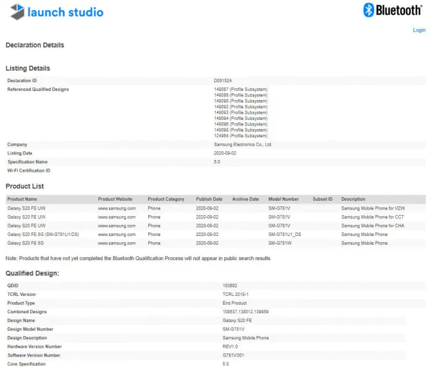Click the Publish Date column header
The image size is (432, 367).
point(209,199)
